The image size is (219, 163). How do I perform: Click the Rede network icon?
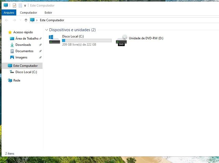click(10, 80)
